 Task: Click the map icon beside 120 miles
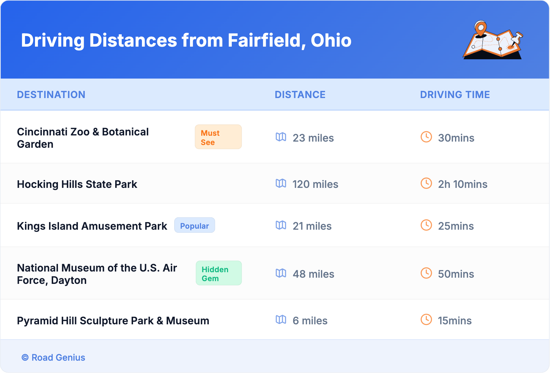(281, 183)
